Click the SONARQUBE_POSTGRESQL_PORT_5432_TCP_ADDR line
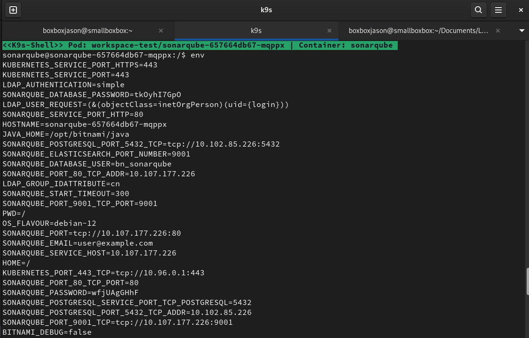Screen dimensions: 529x338 pyautogui.click(x=127, y=313)
